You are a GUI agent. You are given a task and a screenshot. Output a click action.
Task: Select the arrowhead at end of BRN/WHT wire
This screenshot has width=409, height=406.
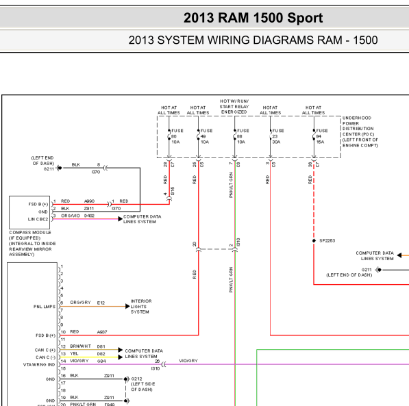121,350
